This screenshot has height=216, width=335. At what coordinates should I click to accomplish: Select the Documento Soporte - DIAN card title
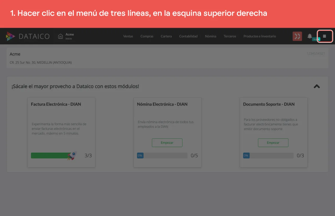click(269, 104)
